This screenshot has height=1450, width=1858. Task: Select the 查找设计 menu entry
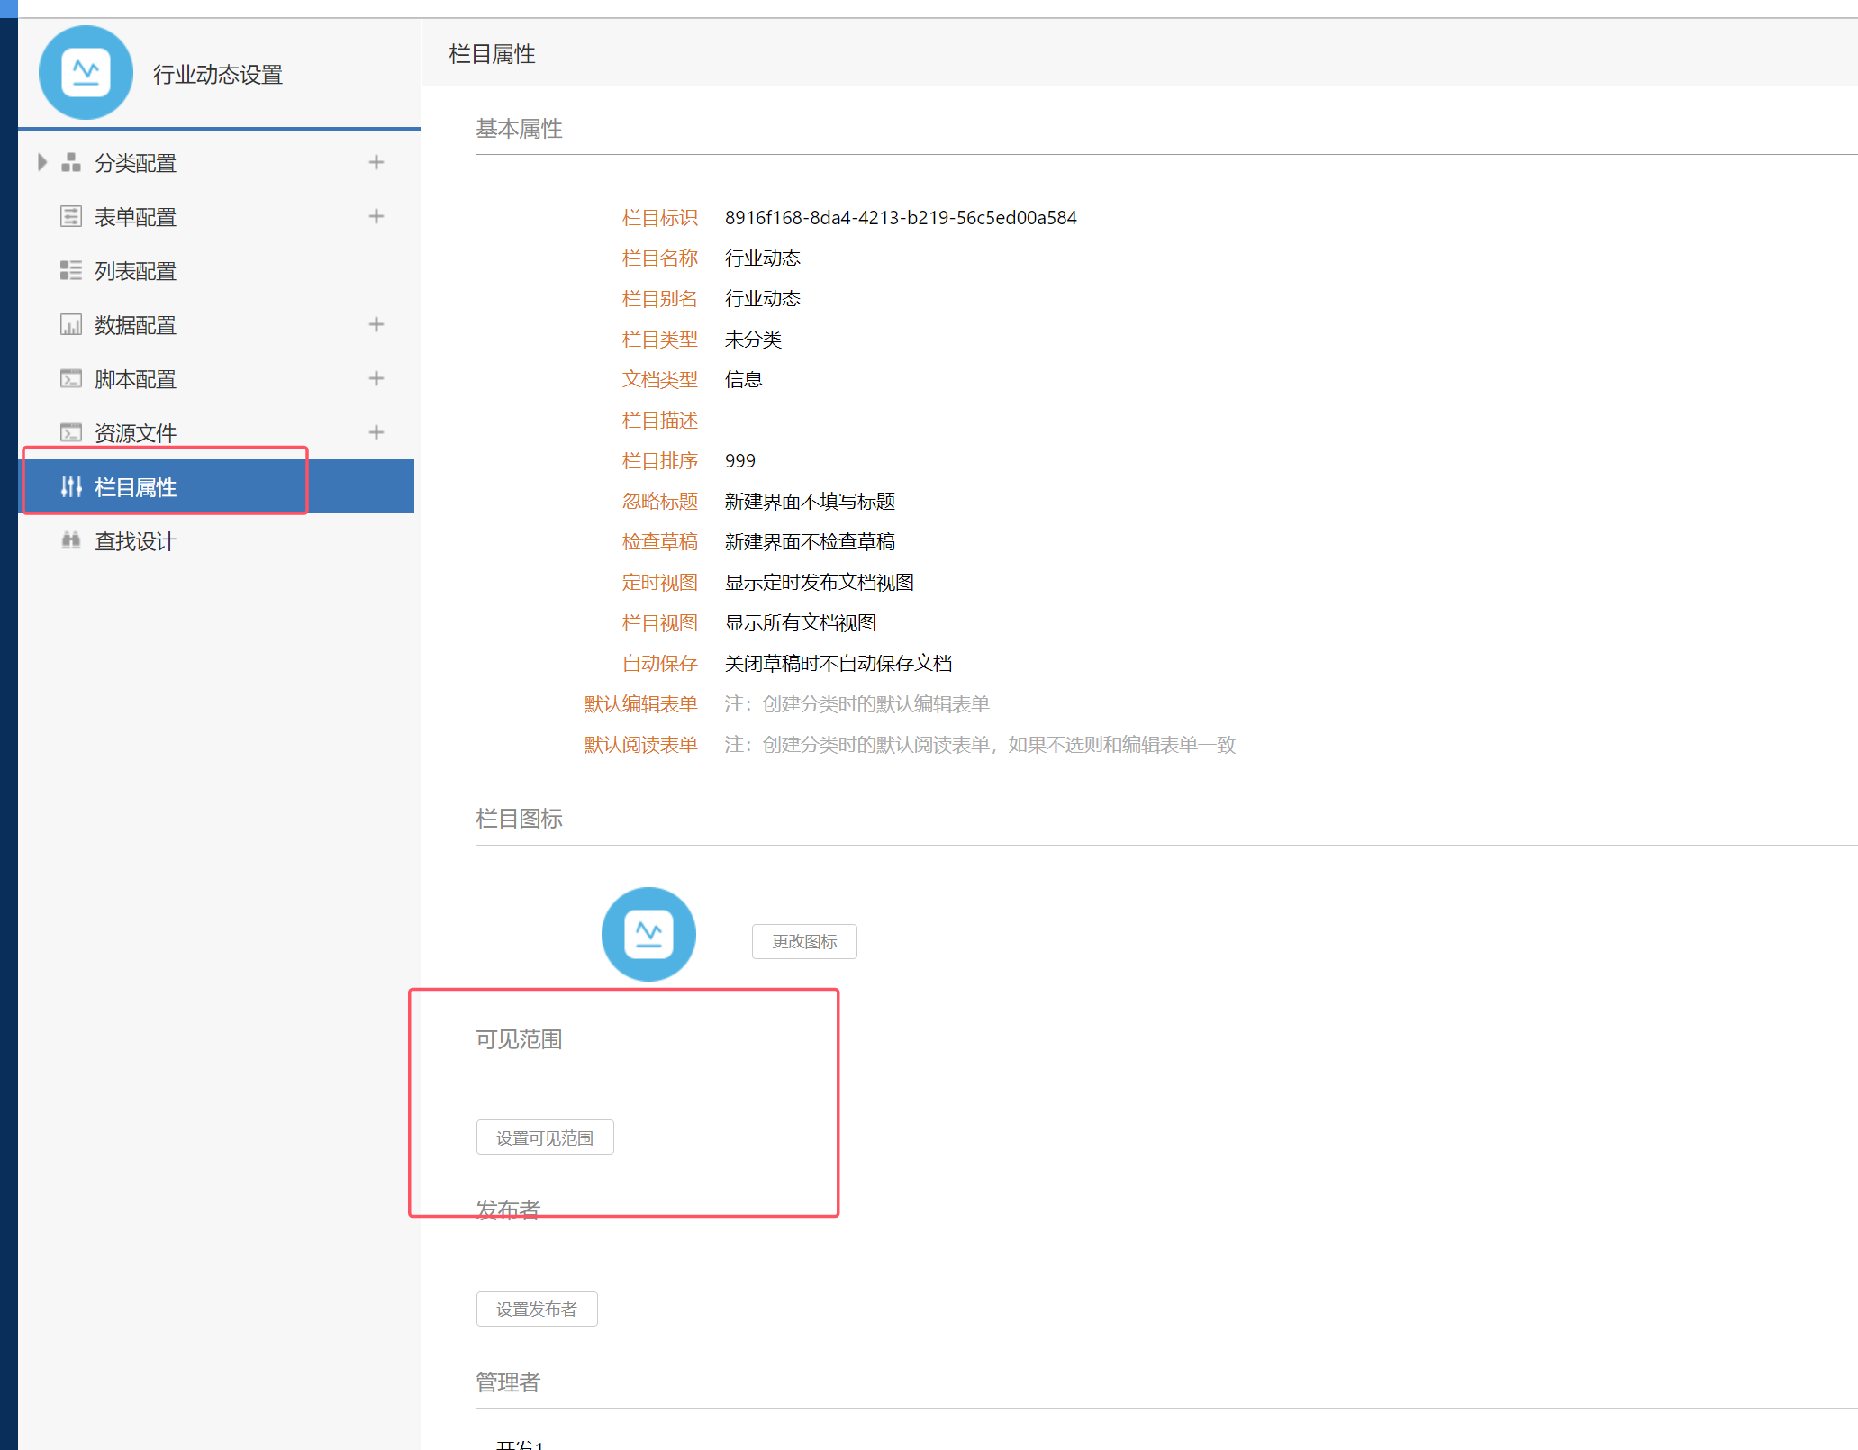click(135, 541)
